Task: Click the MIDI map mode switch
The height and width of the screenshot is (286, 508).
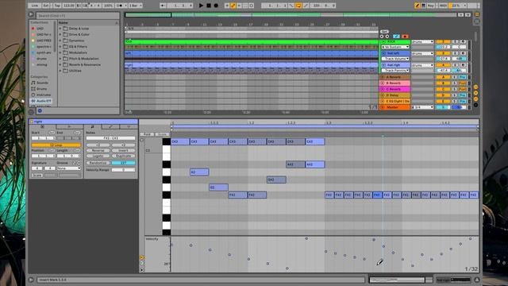Action: click(443, 6)
